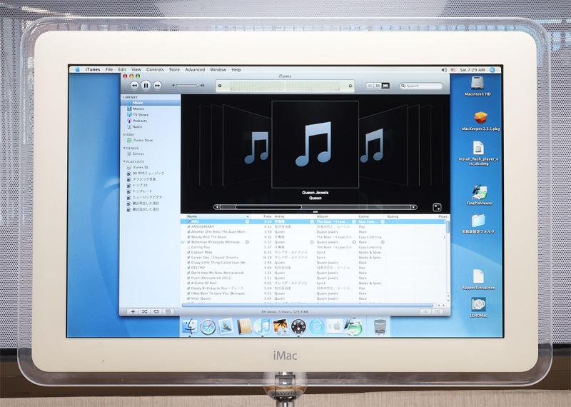Open the Edit menu

click(122, 69)
